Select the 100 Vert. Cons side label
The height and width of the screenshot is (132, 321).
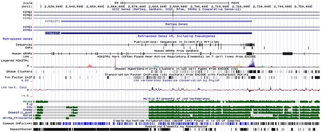point(14,87)
